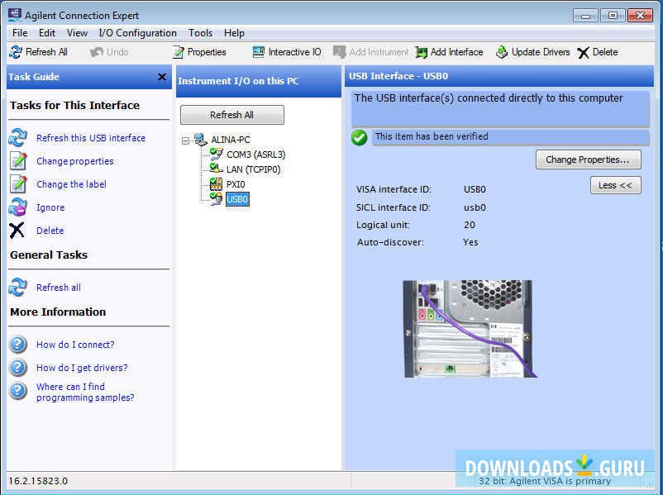Close the Task Guide panel
This screenshot has width=663, height=495.
161,77
